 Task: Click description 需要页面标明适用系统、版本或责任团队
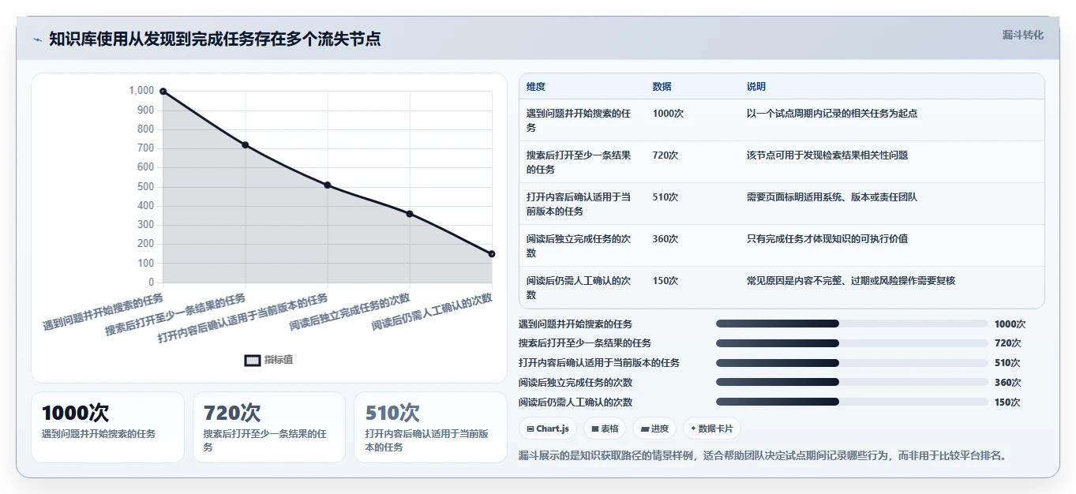[832, 197]
